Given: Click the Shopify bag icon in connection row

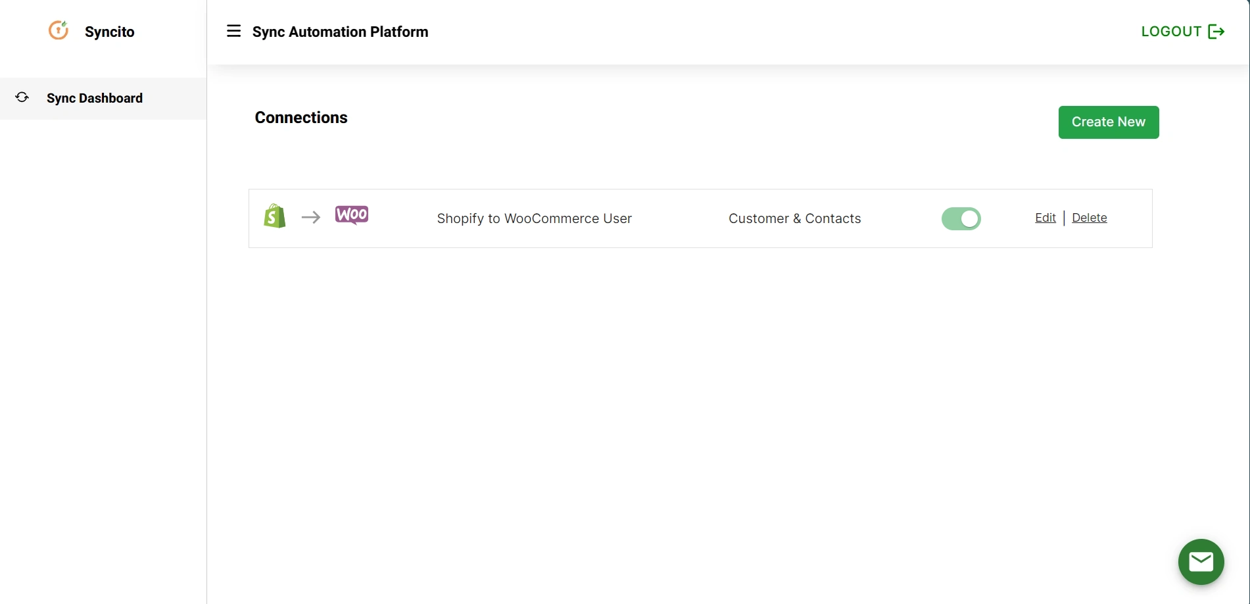Looking at the screenshot, I should pyautogui.click(x=274, y=216).
